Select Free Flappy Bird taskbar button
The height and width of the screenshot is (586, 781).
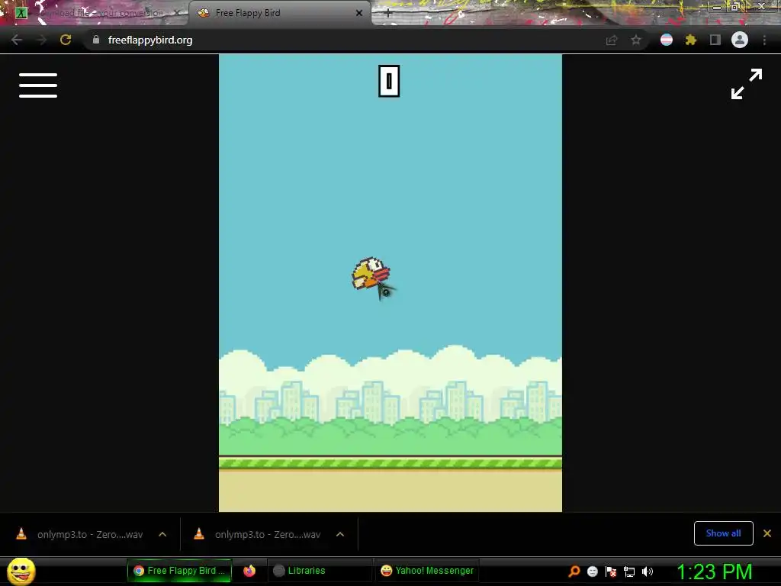(x=179, y=571)
